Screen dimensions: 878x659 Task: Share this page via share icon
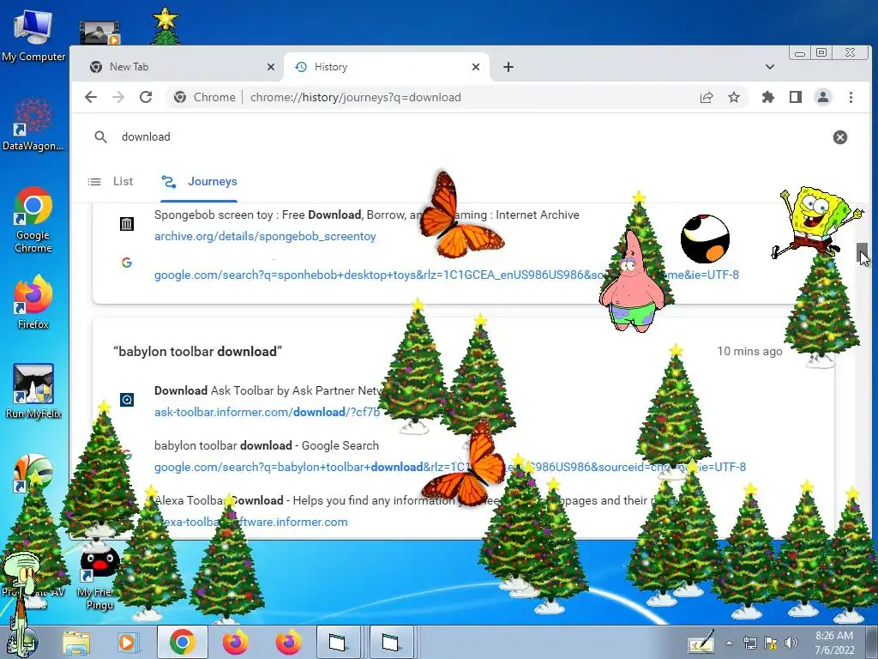pos(707,97)
